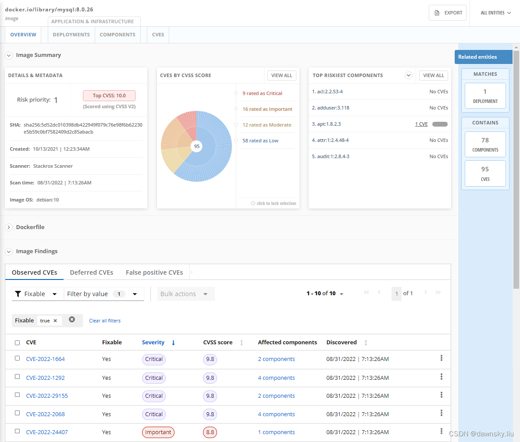Image resolution: width=520 pixels, height=442 pixels.
Task: Open the Fixable filter type dropdown
Action: 38,294
